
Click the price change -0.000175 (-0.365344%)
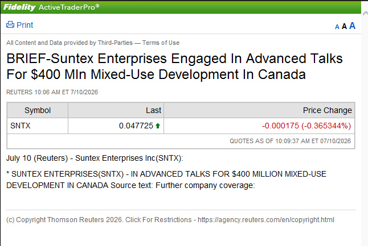point(306,126)
